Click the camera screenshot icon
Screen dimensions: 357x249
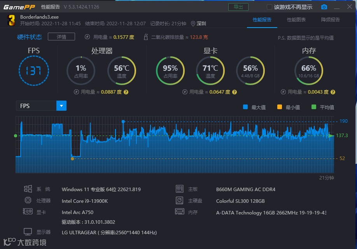point(324,7)
